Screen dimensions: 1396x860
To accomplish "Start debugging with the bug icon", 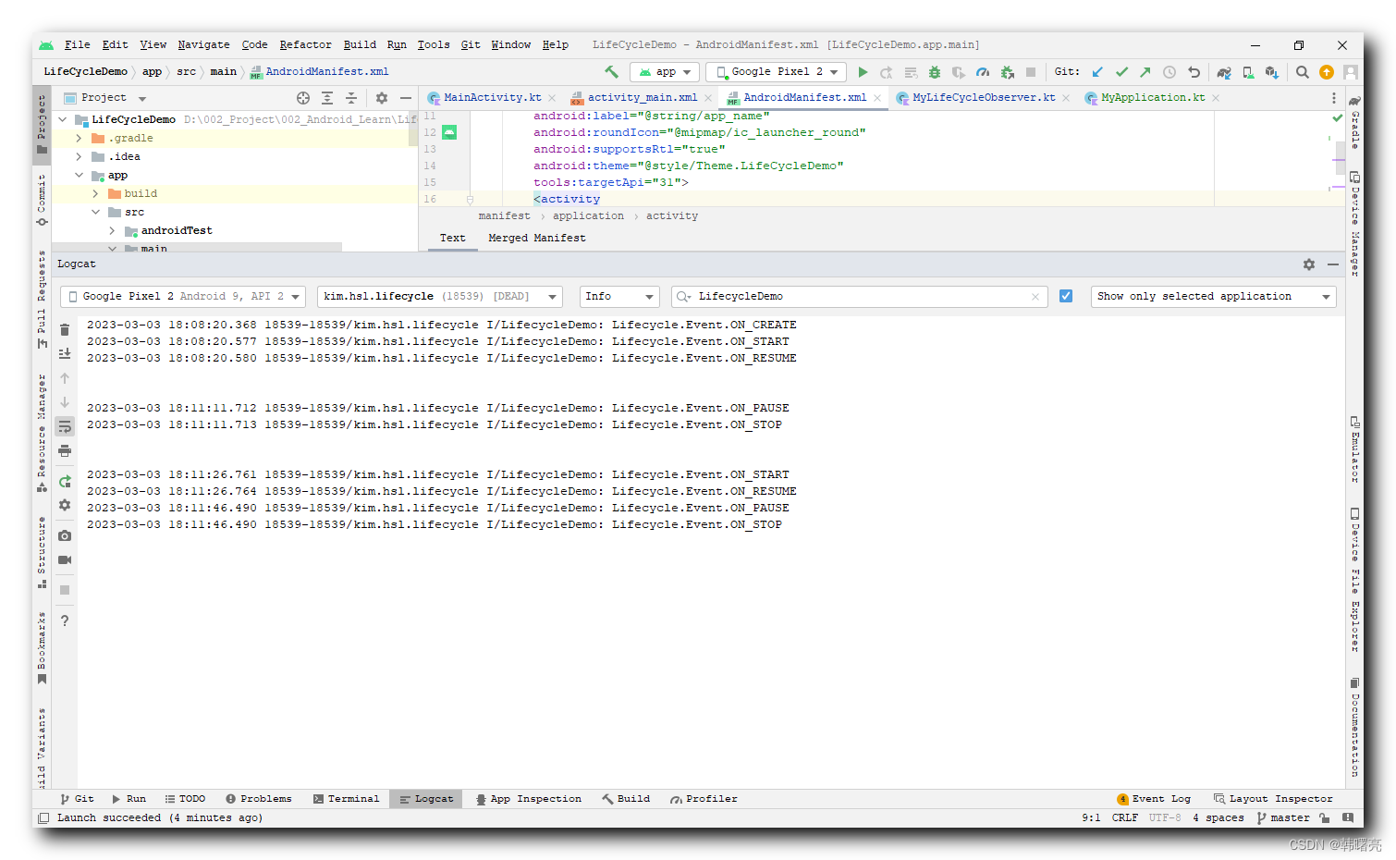I will click(935, 72).
